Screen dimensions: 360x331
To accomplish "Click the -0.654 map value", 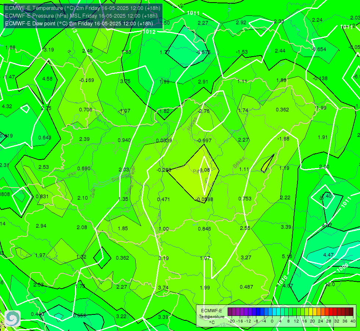I will pos(319,49).
